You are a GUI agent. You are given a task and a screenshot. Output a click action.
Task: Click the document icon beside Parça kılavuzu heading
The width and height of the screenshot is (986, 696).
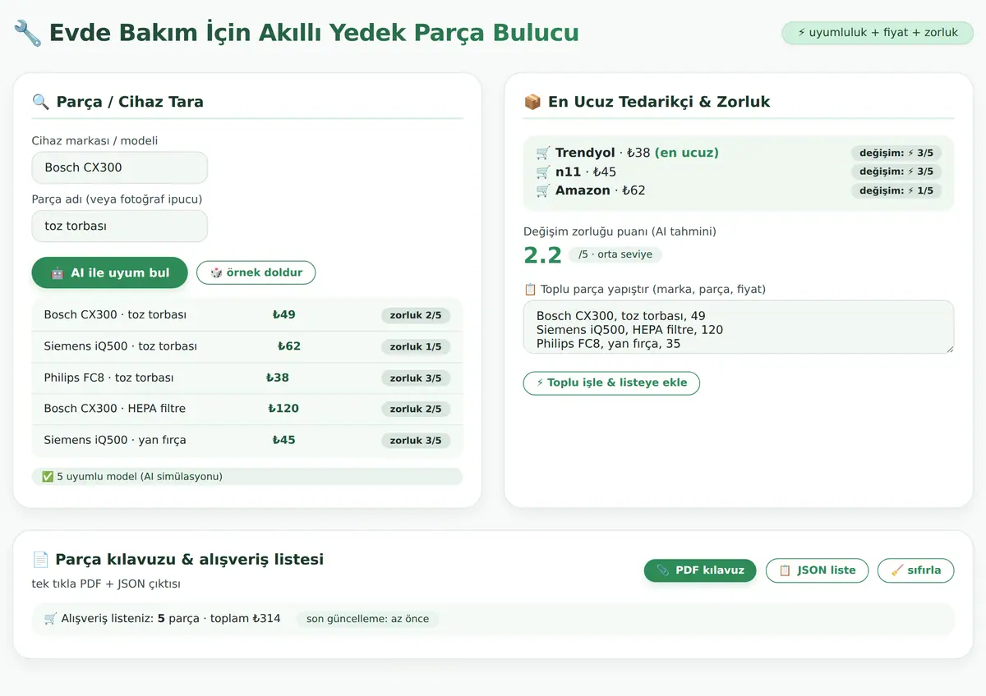pyautogui.click(x=40, y=559)
